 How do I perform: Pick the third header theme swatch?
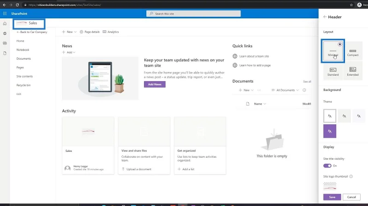(359, 116)
